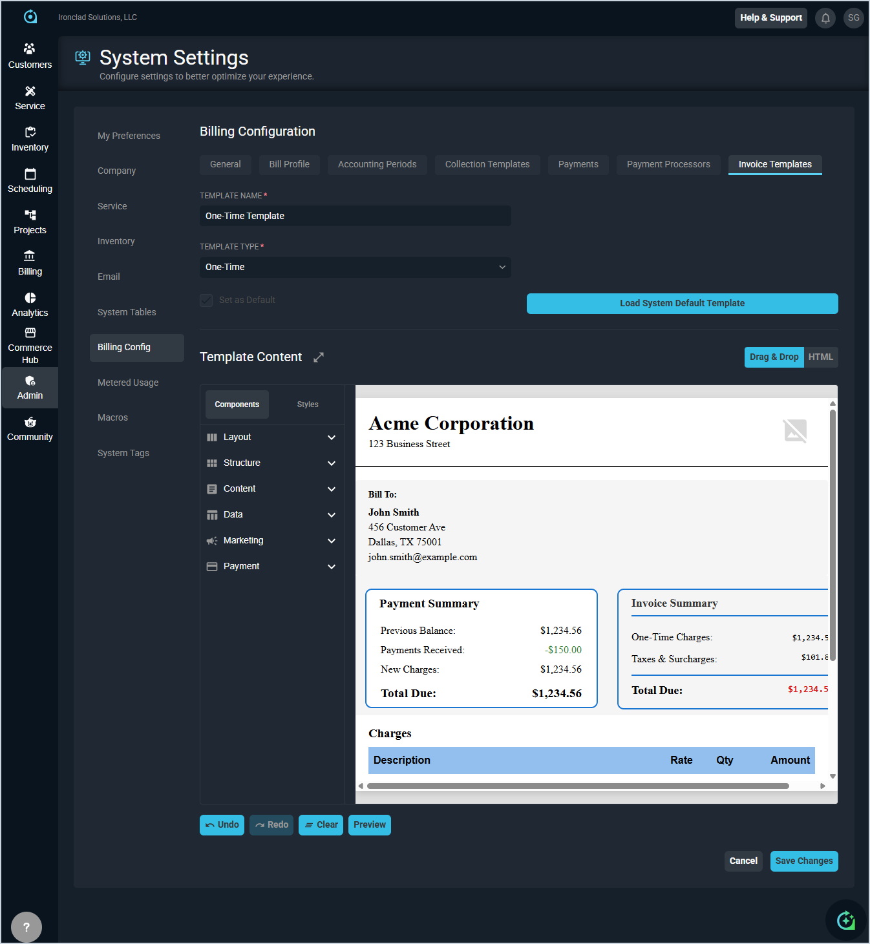
Task: Toggle the Set as Default checkbox
Action: click(206, 300)
